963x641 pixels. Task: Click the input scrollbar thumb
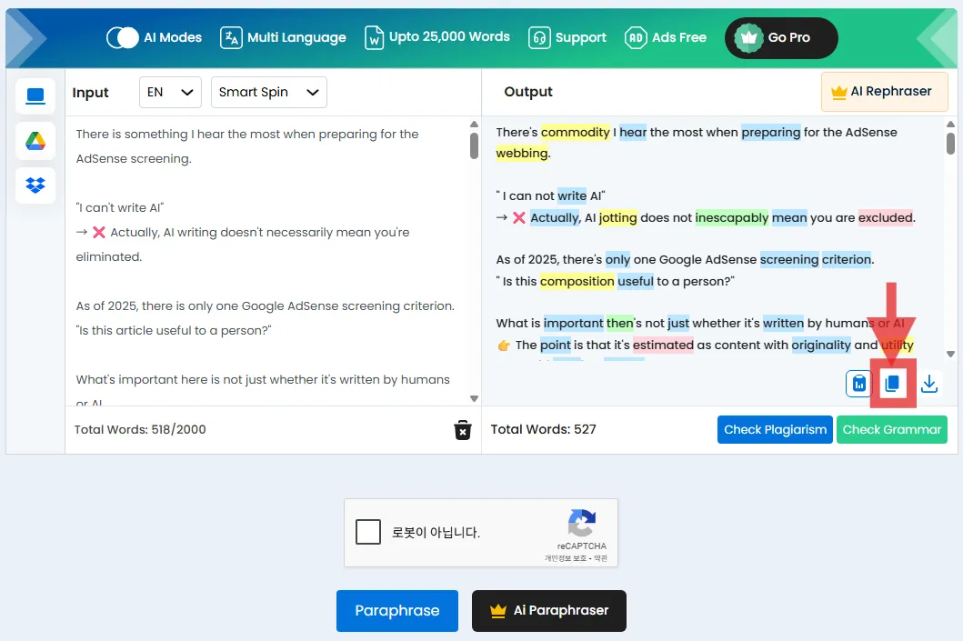coord(474,145)
